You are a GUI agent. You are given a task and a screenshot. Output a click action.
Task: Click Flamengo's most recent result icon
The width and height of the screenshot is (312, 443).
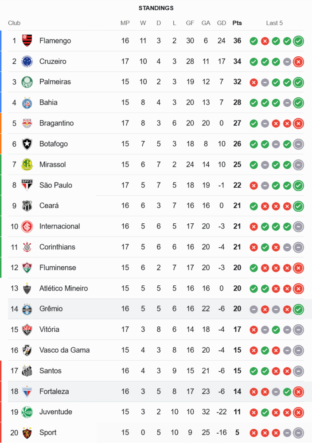point(298,41)
